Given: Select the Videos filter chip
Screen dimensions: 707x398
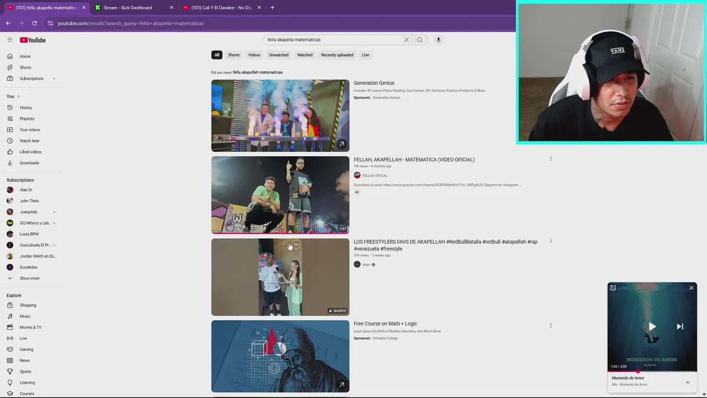Looking at the screenshot, I should point(254,55).
